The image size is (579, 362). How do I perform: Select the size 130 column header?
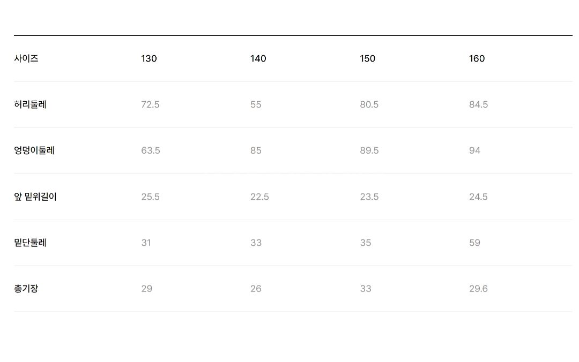tap(149, 58)
